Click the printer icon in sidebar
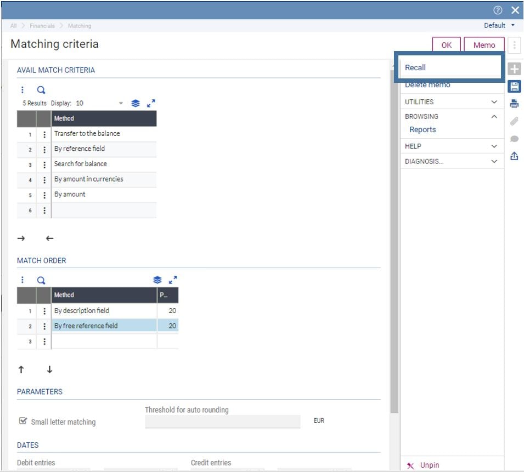 point(514,104)
